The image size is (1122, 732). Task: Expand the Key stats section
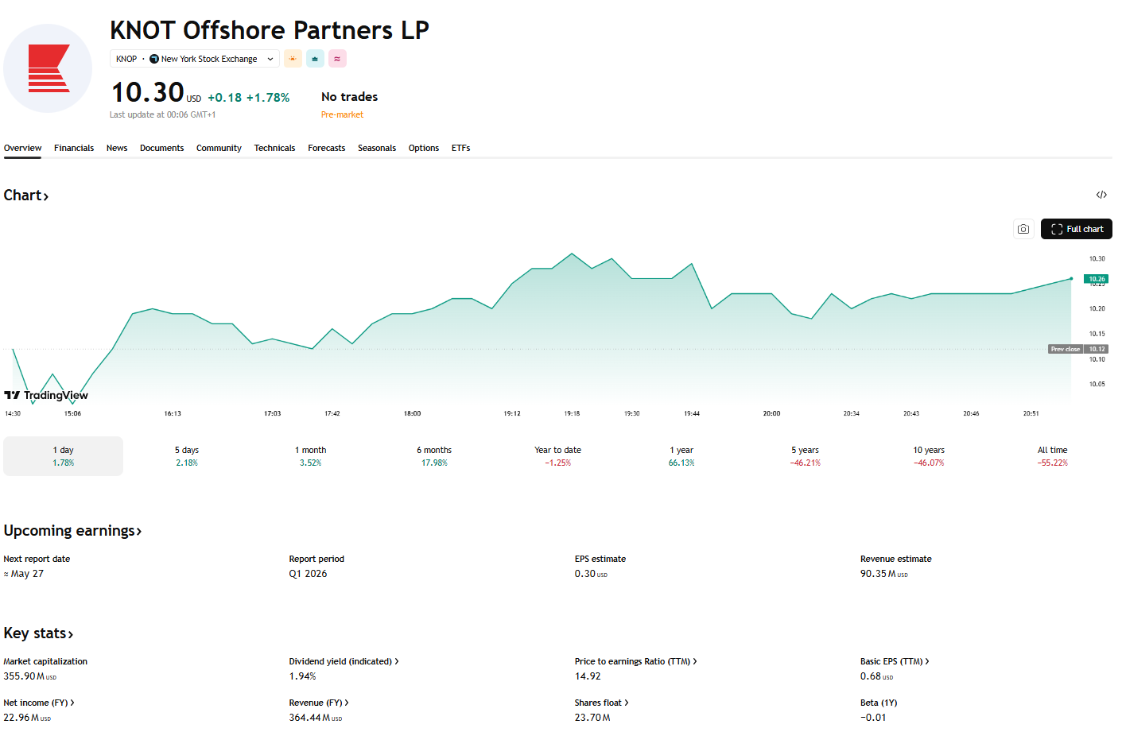click(x=38, y=633)
